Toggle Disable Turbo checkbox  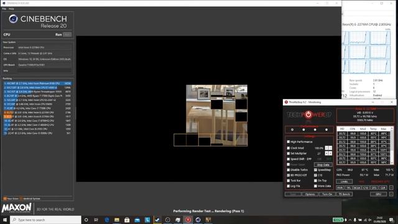coord(289,170)
